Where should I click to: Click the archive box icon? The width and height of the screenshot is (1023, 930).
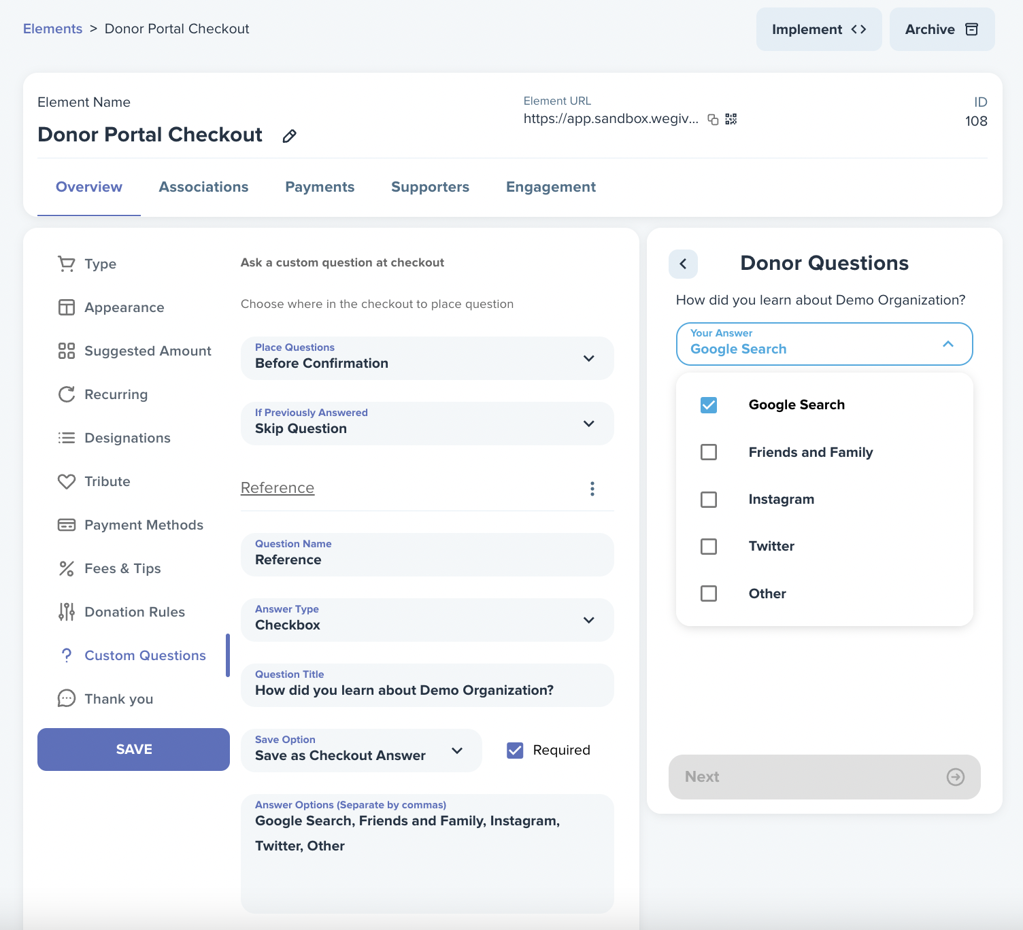(972, 29)
